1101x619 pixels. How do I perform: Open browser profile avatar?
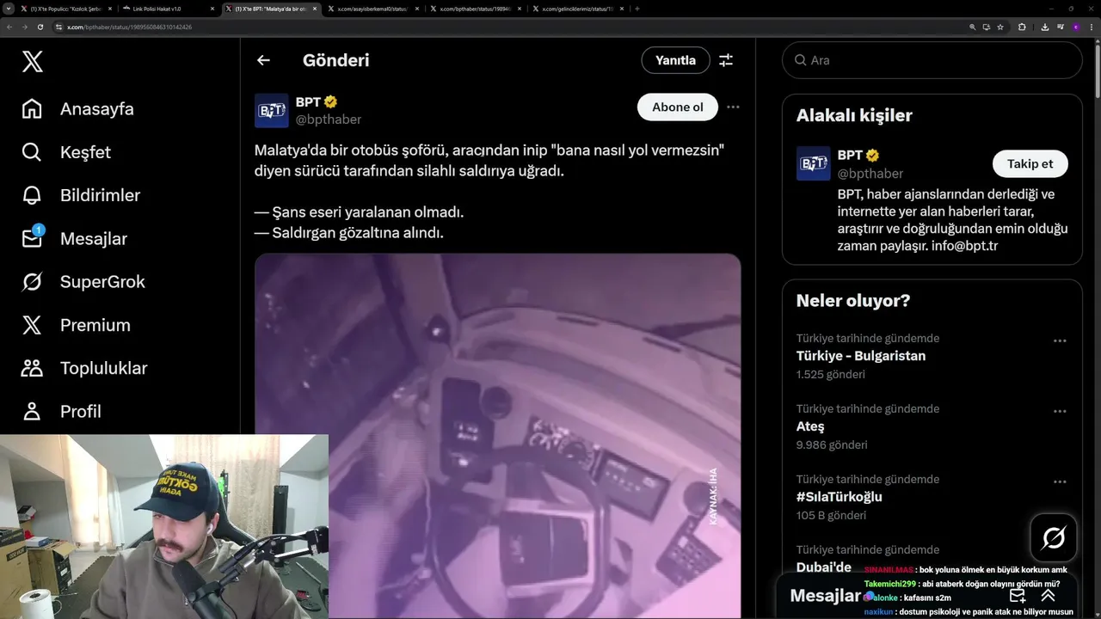(1075, 27)
